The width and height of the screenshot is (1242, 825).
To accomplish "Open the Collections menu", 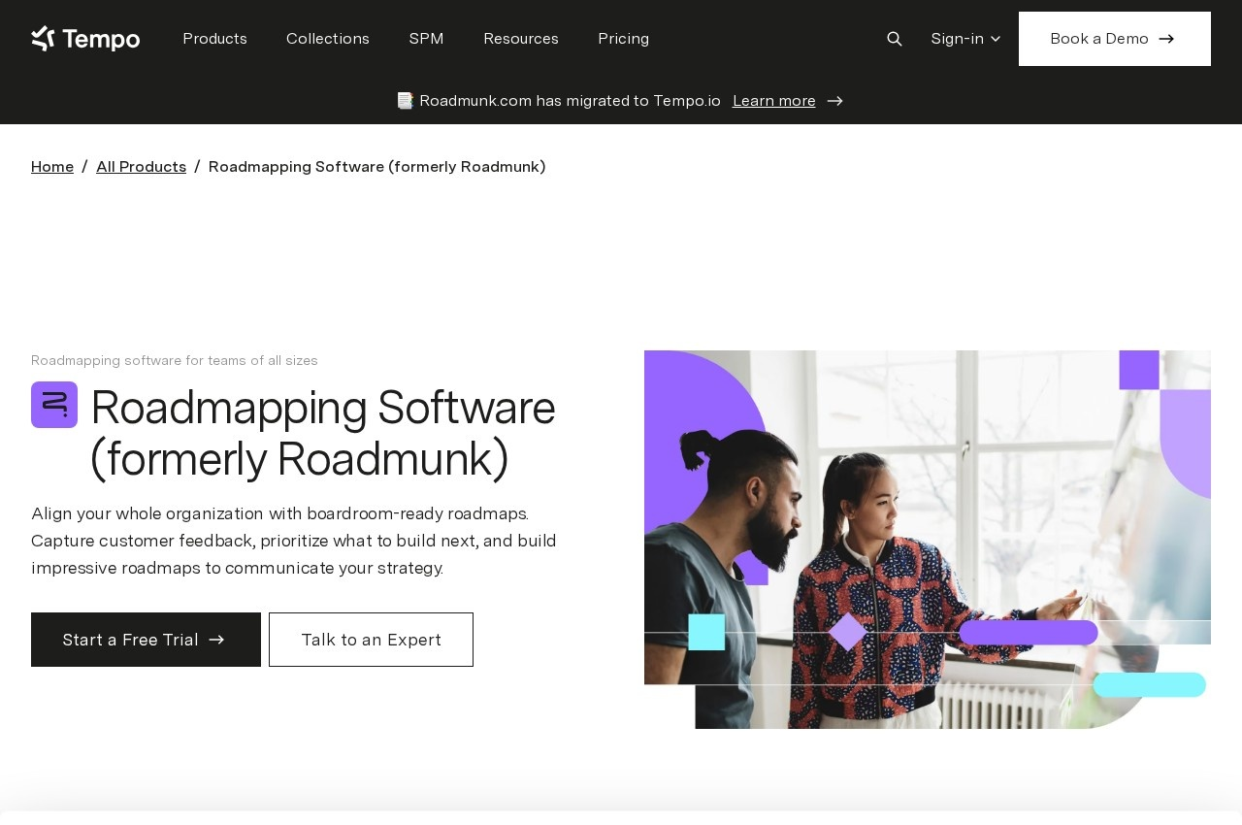I will pos(328,39).
